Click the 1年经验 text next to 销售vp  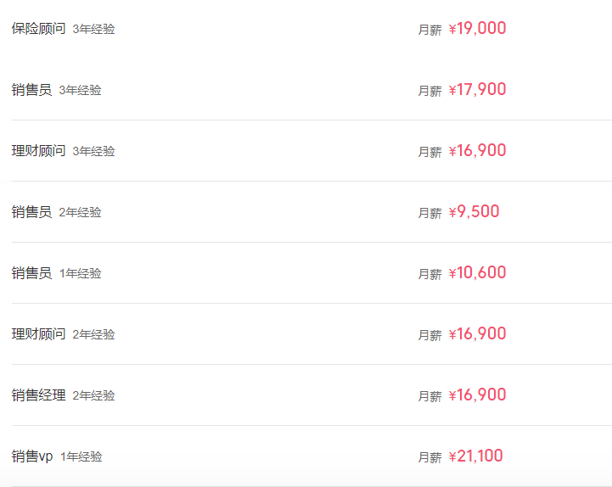81,456
